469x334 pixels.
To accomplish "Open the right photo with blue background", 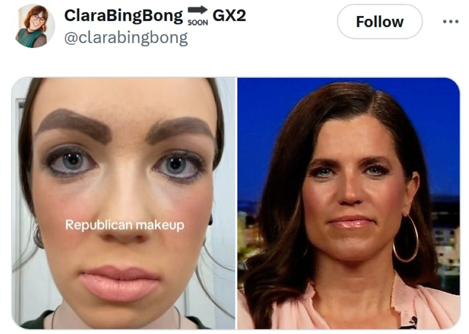I will pos(348,203).
